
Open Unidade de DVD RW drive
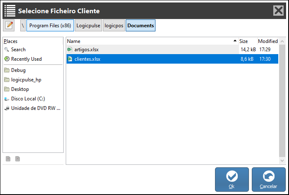pyautogui.click(x=35, y=108)
